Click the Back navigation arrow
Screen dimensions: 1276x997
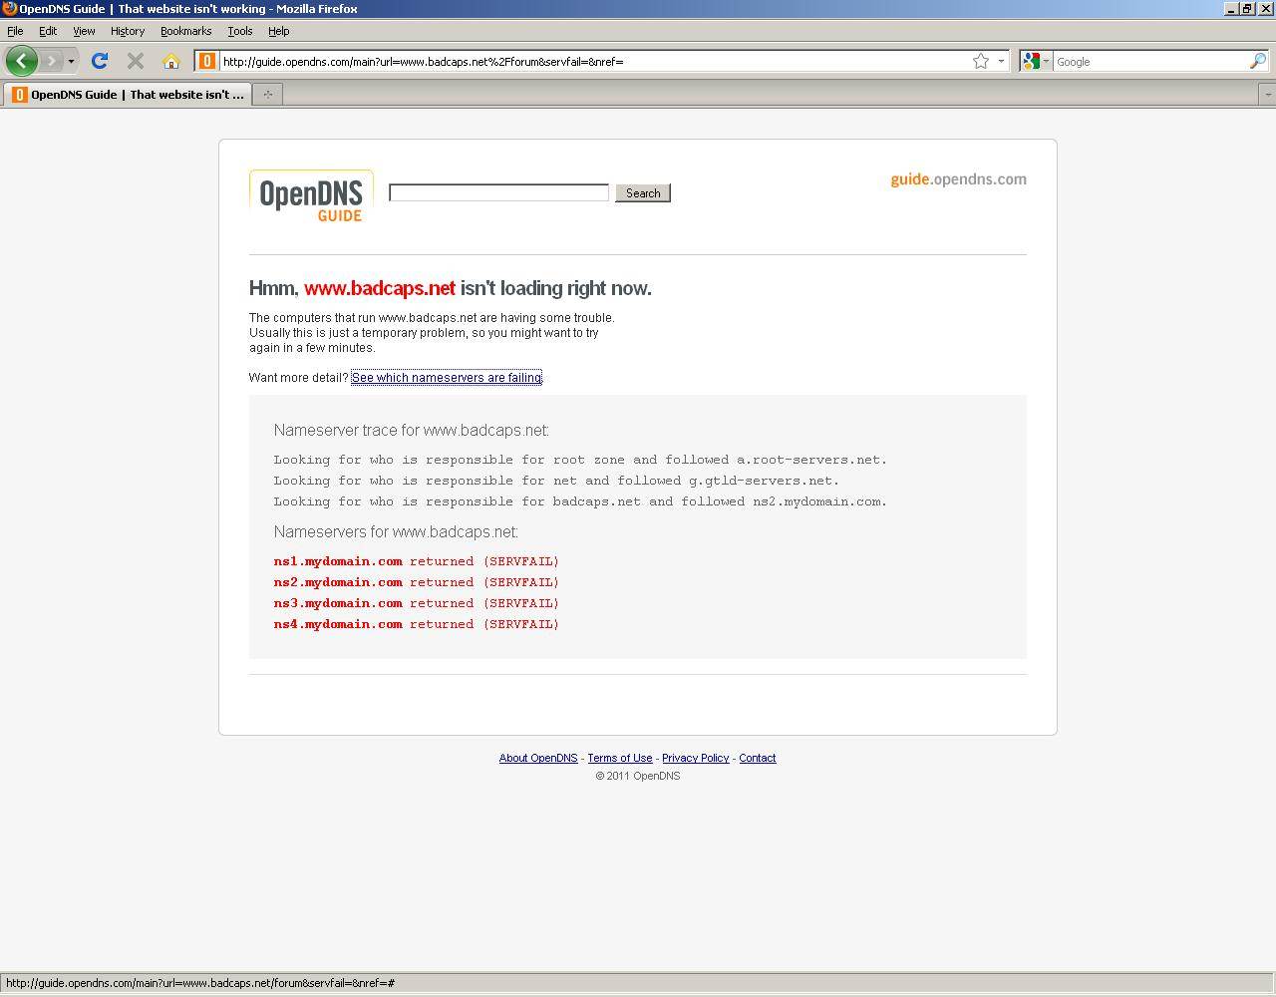(22, 61)
